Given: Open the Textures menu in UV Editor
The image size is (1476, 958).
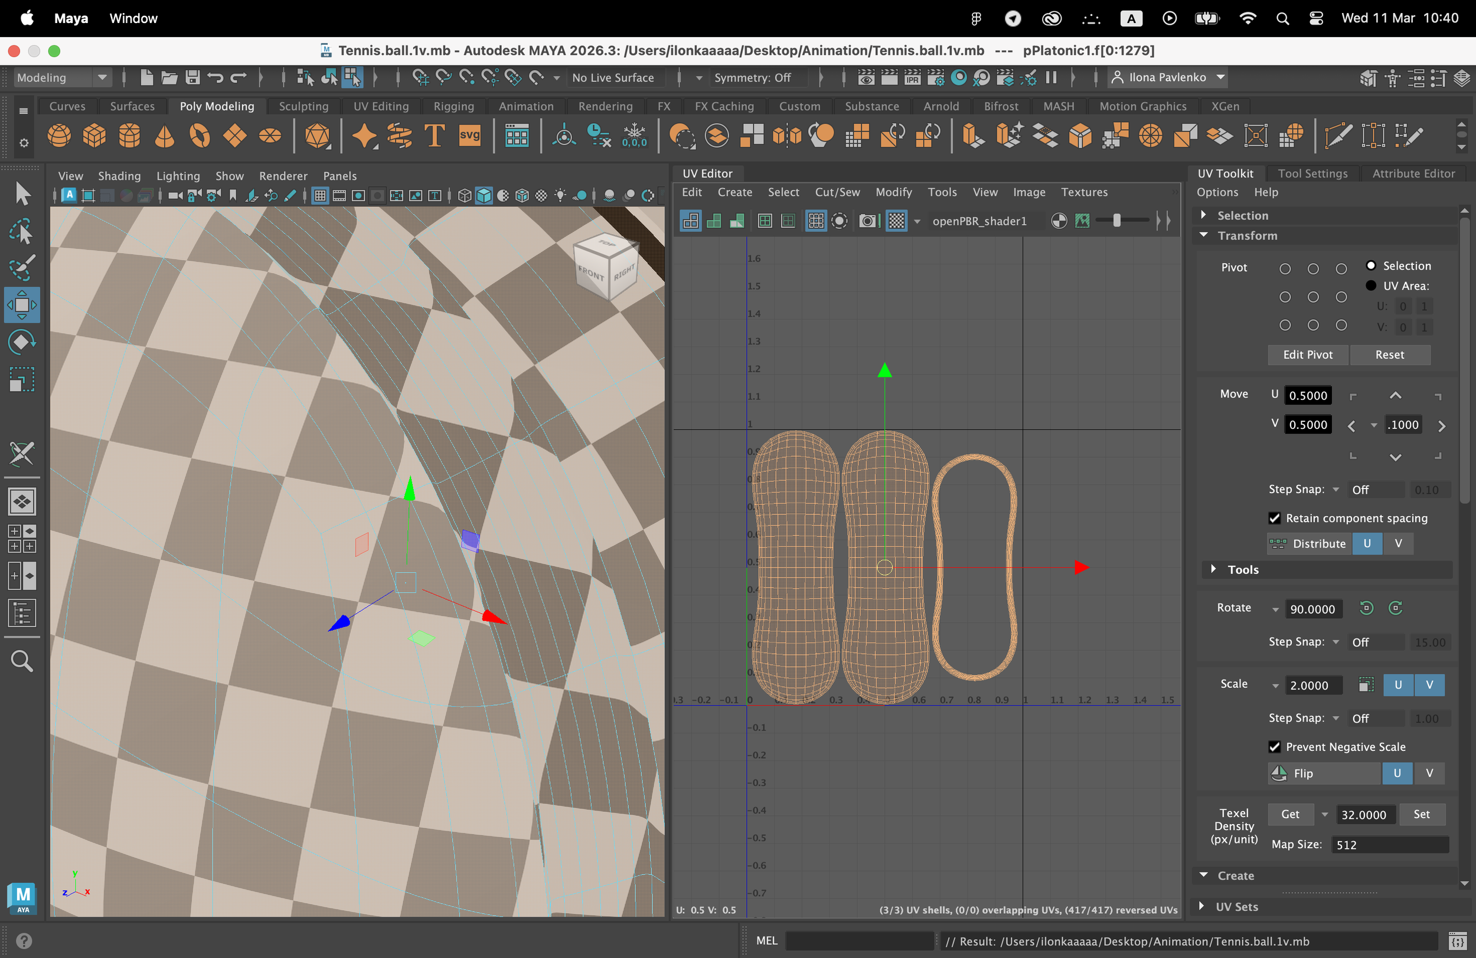Looking at the screenshot, I should coord(1084,192).
